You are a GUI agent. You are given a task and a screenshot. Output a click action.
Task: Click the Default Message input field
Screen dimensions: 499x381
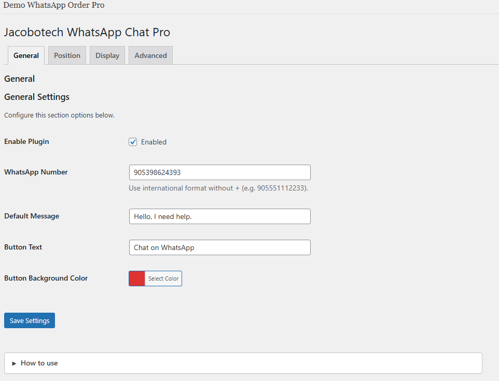[219, 216]
